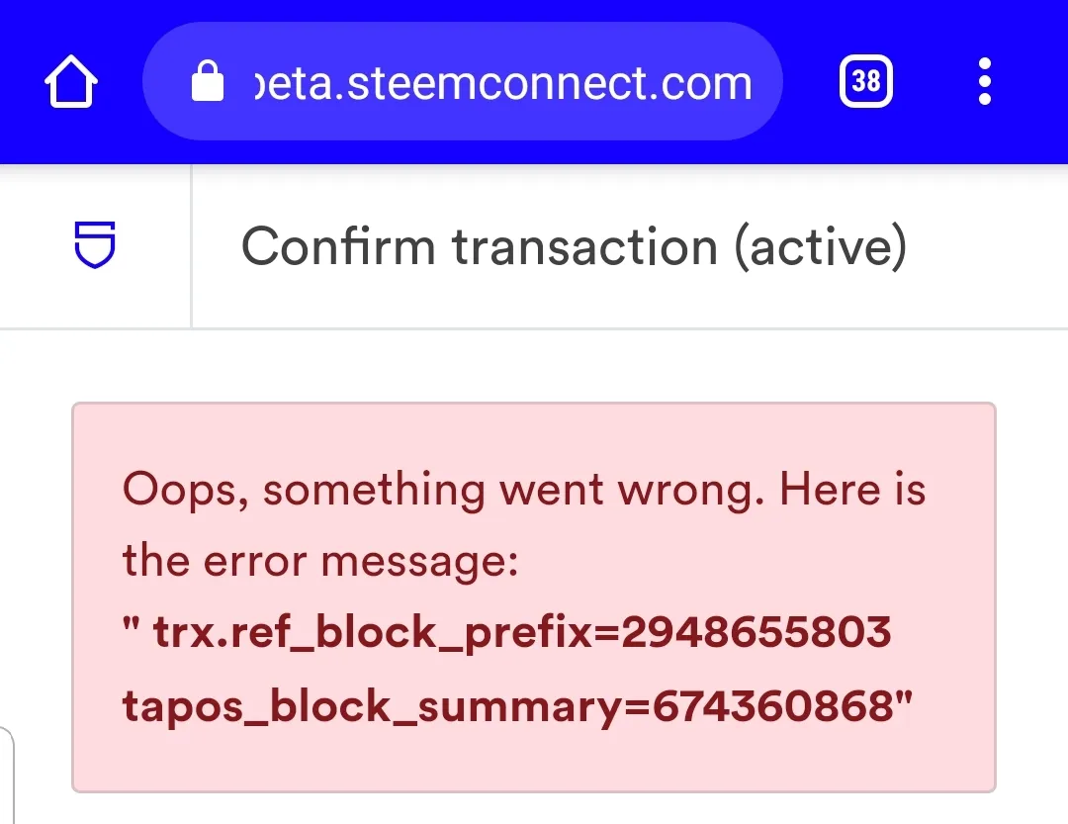The width and height of the screenshot is (1068, 824).
Task: Focus the beta.steemconnect.com address bar
Action: 463,81
